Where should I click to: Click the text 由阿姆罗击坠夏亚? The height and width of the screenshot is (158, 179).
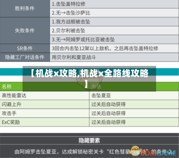35,152
